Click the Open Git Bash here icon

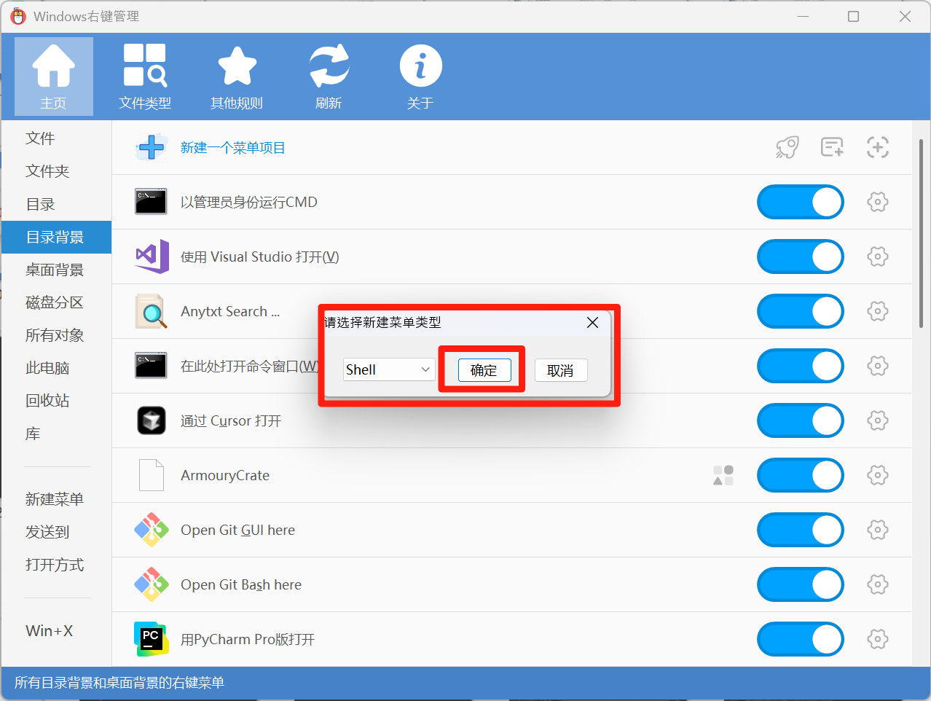pos(152,584)
